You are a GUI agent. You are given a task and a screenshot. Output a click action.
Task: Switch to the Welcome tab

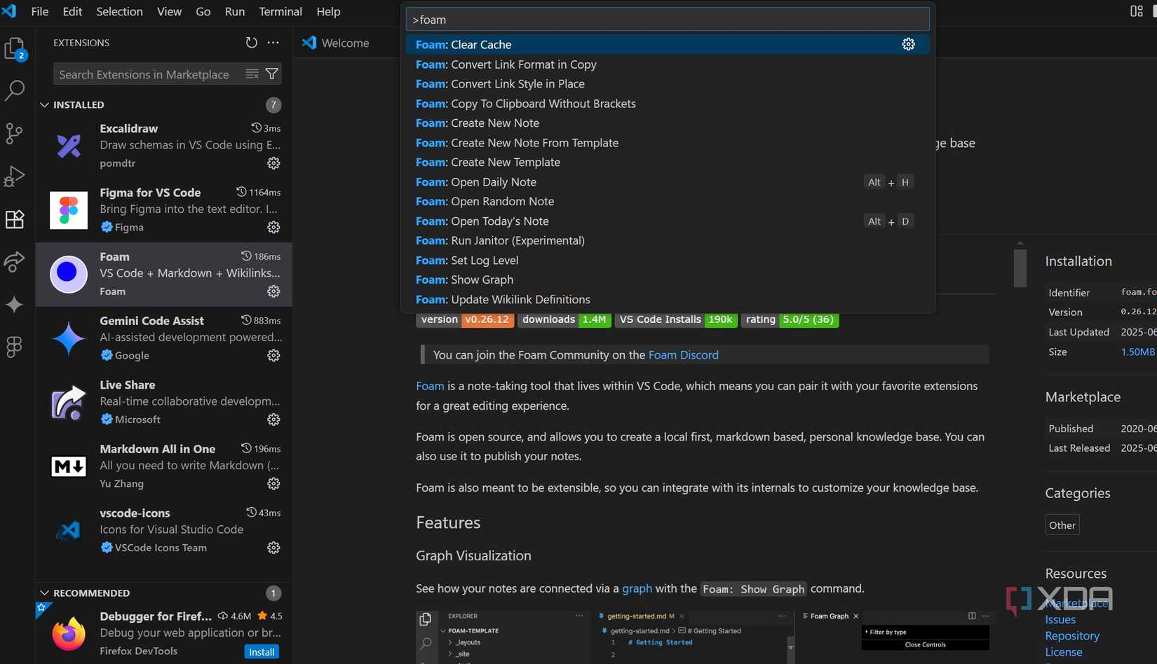click(337, 43)
